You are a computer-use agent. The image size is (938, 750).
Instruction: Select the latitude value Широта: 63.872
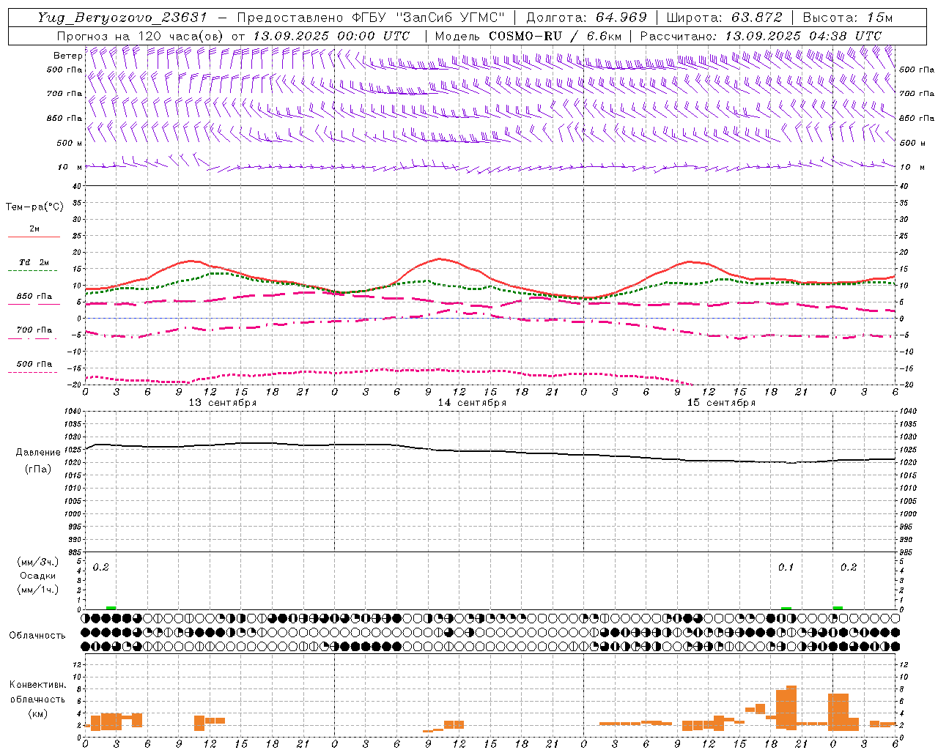[x=724, y=18]
